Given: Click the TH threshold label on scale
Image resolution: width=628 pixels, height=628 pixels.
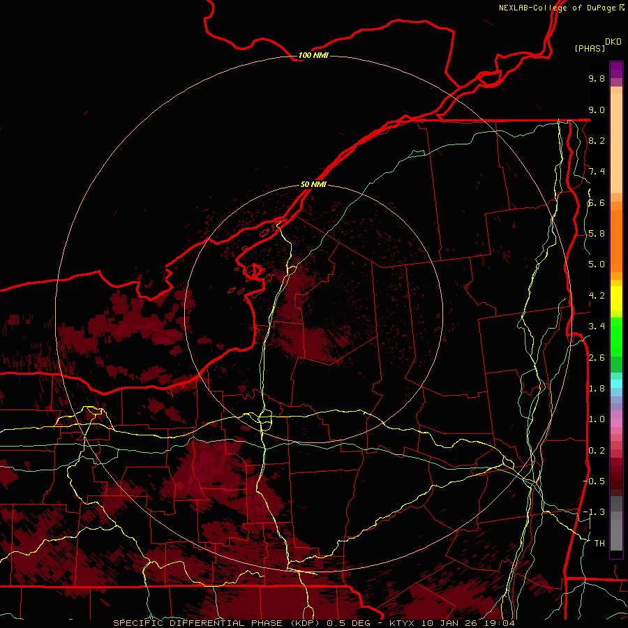Looking at the screenshot, I should click(599, 544).
